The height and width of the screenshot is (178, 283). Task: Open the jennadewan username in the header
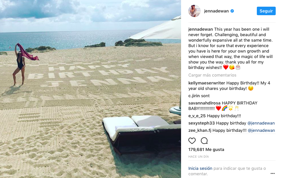point(216,11)
